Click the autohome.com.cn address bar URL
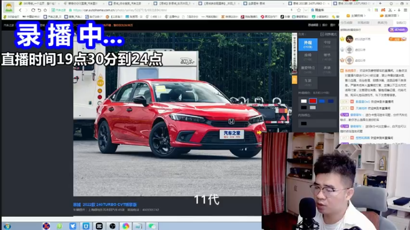410x230 pixels. tap(120, 10)
